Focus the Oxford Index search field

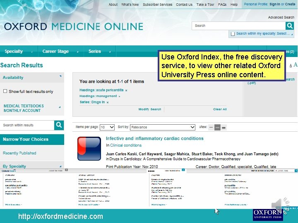click(x=284, y=171)
